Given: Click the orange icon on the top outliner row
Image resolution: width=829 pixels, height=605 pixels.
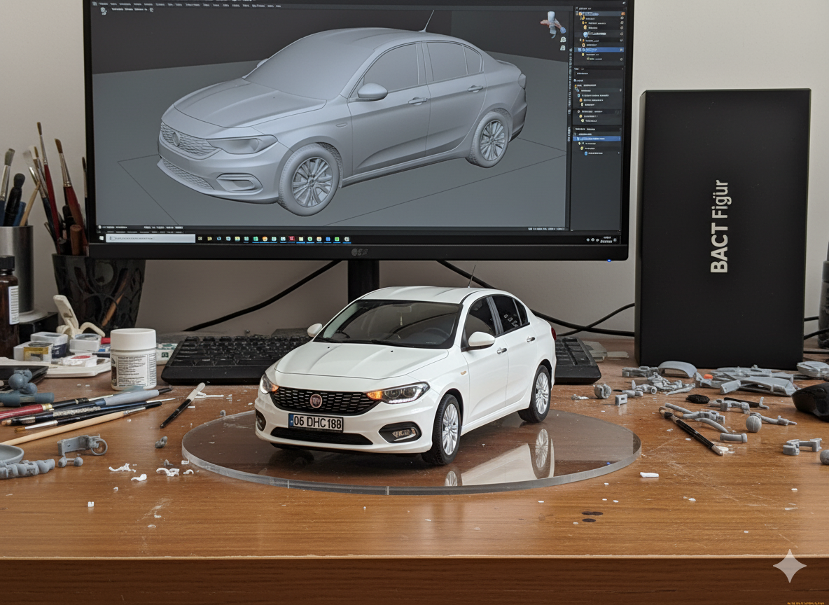Looking at the screenshot, I should pos(582,13).
